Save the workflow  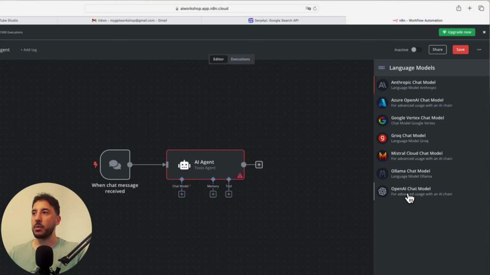460,49
